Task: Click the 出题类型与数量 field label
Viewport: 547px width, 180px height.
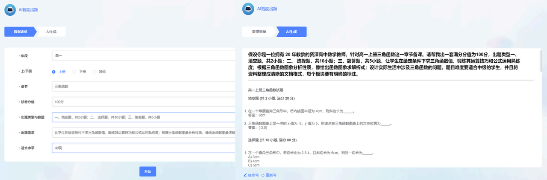Action: (32, 117)
